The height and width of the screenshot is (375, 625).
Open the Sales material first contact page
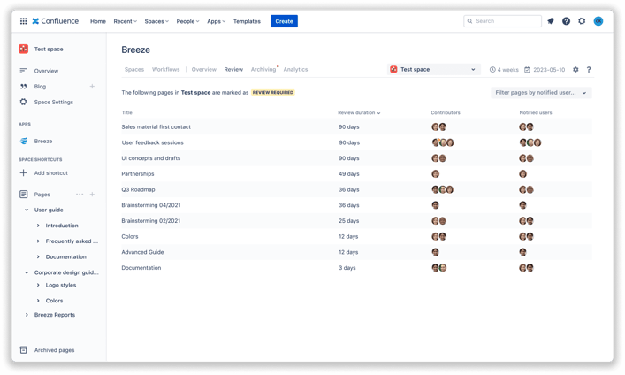pos(156,126)
